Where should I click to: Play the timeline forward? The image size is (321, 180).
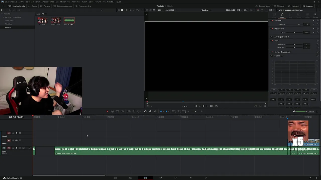click(207, 106)
